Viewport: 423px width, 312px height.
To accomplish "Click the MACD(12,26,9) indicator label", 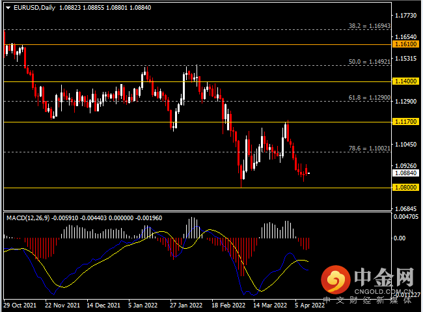I will (x=28, y=218).
